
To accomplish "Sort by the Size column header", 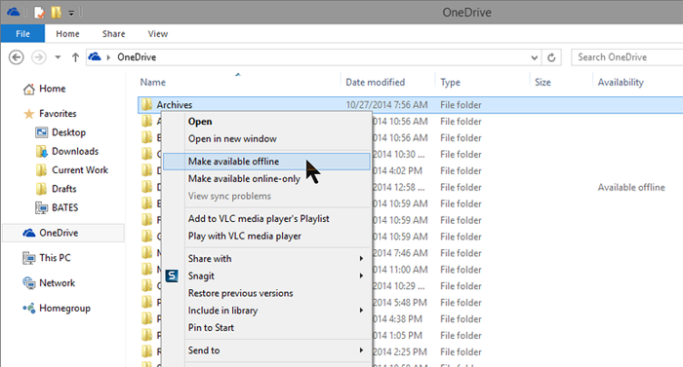I will pyautogui.click(x=542, y=82).
